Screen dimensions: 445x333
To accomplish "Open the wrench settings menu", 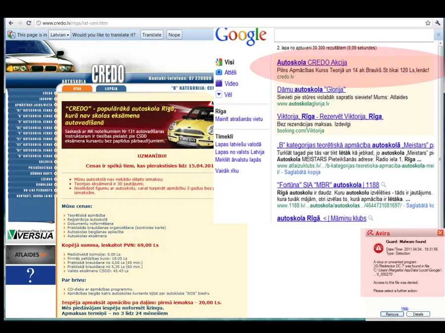I will coord(438,23).
